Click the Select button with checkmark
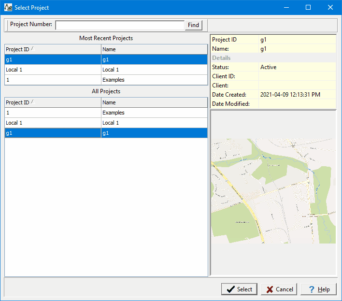This screenshot has height=301, width=342. click(x=240, y=289)
